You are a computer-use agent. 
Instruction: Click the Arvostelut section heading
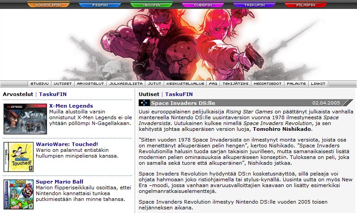(x=18, y=94)
